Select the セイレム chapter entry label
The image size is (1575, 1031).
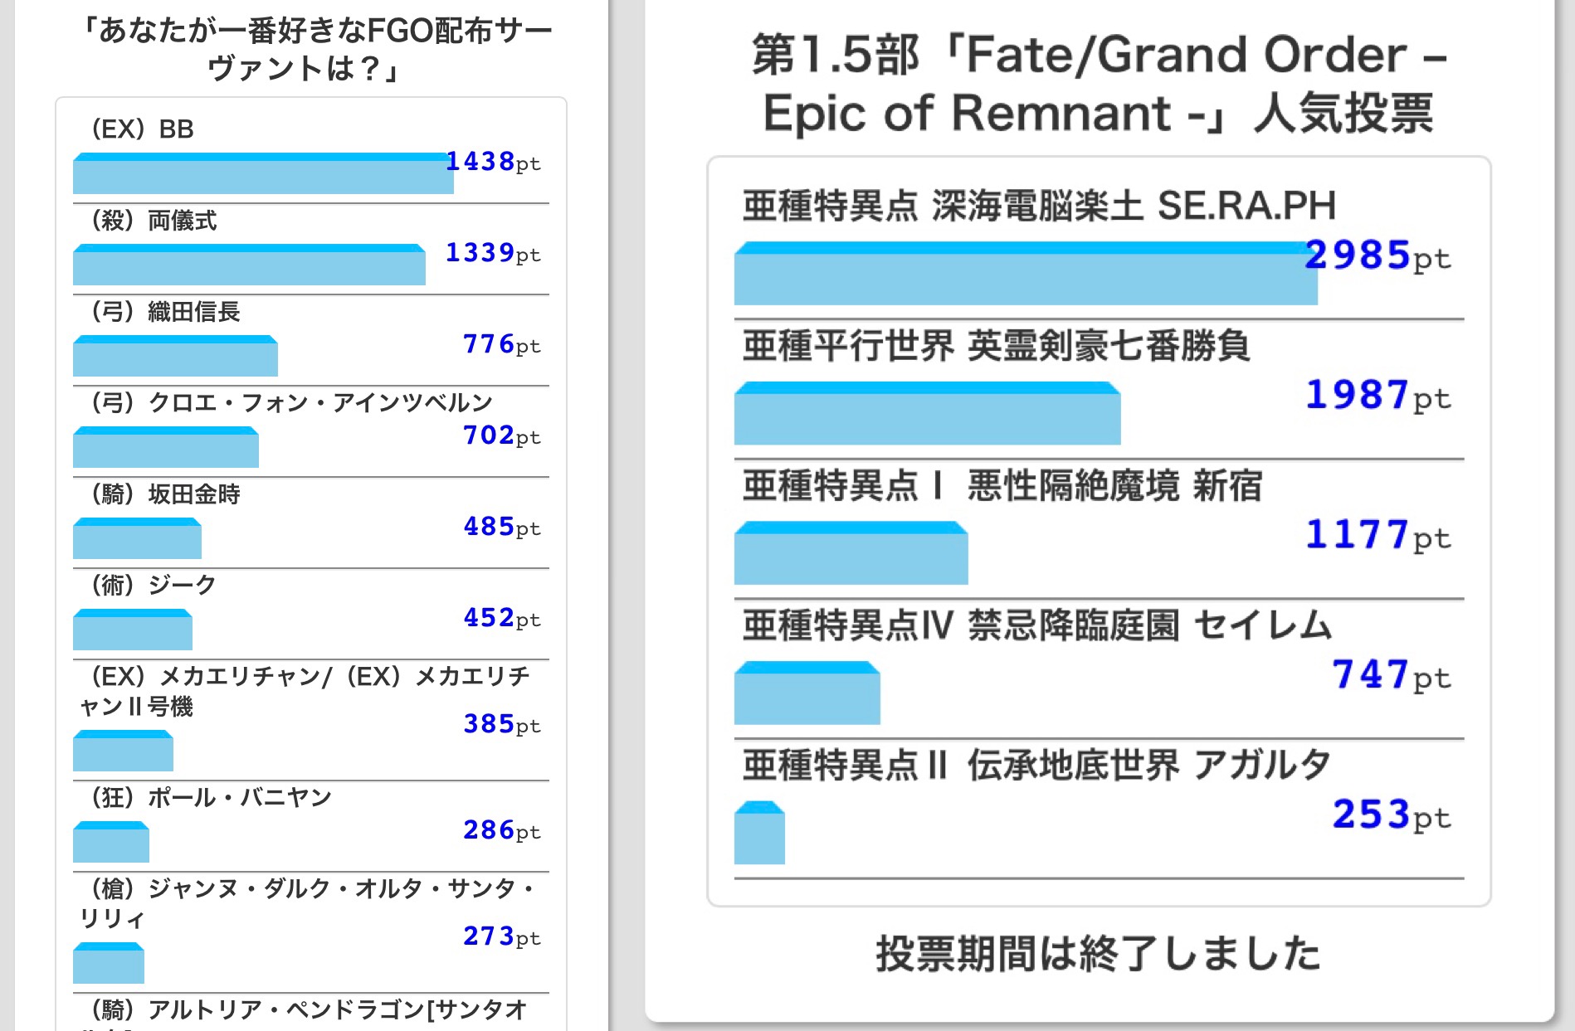[1037, 625]
